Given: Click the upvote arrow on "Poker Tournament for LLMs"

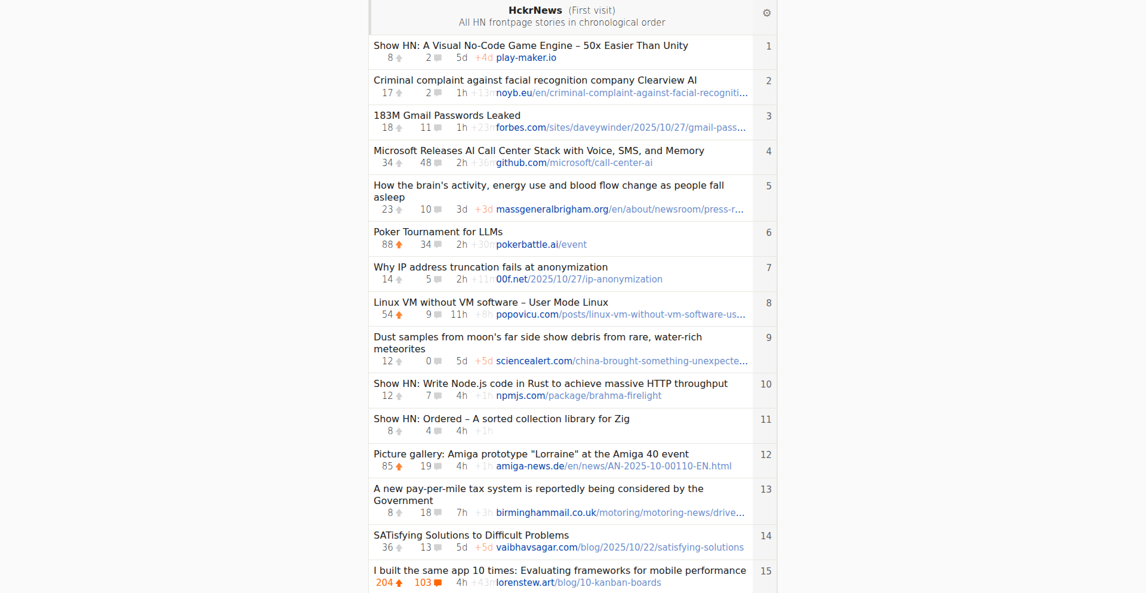Looking at the screenshot, I should [x=399, y=244].
